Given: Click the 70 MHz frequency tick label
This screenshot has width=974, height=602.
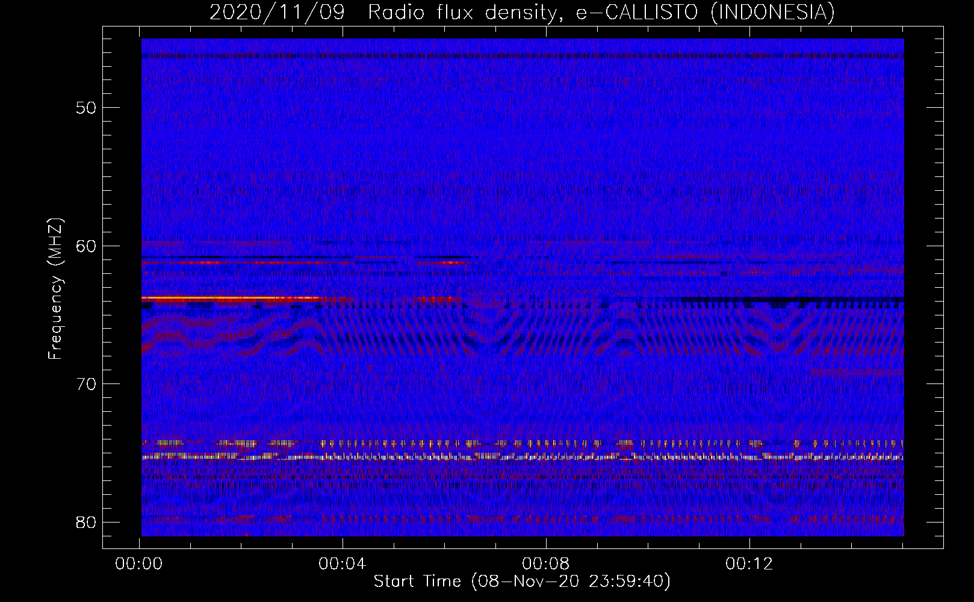Looking at the screenshot, I should pos(86,384).
